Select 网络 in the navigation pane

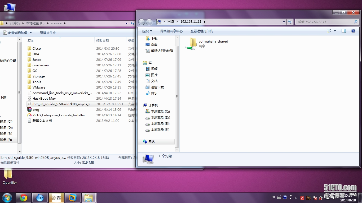(x=156, y=142)
